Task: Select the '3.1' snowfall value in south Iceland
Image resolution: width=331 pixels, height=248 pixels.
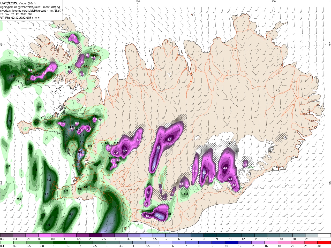Action: click(x=148, y=193)
